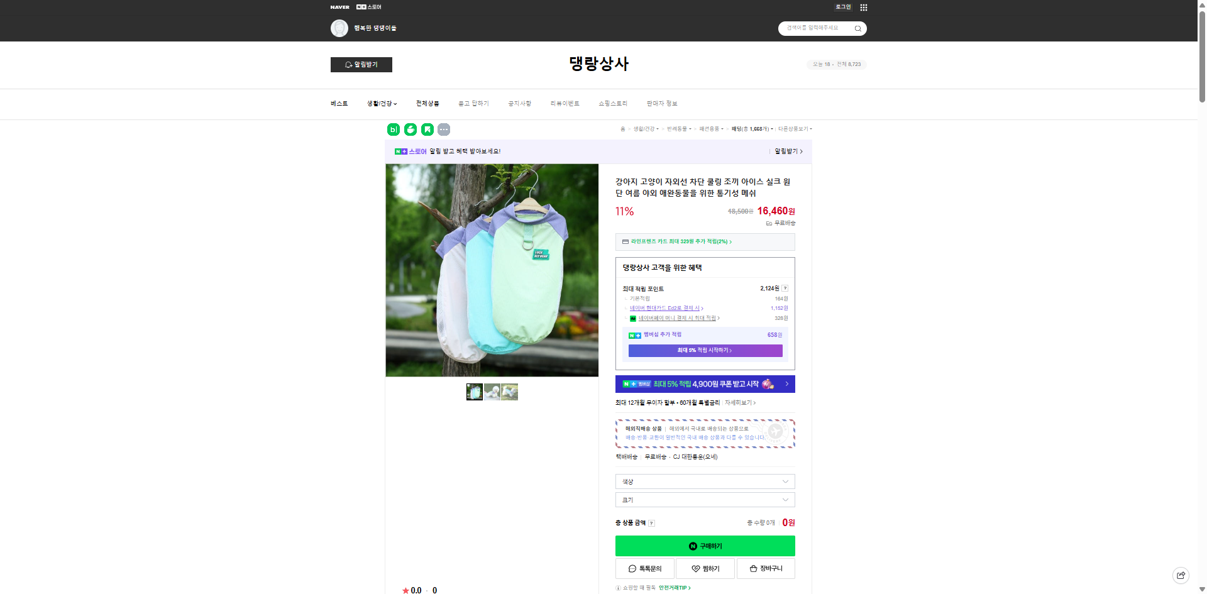
Task: Open the 색상 color selection dropdown
Action: [705, 481]
